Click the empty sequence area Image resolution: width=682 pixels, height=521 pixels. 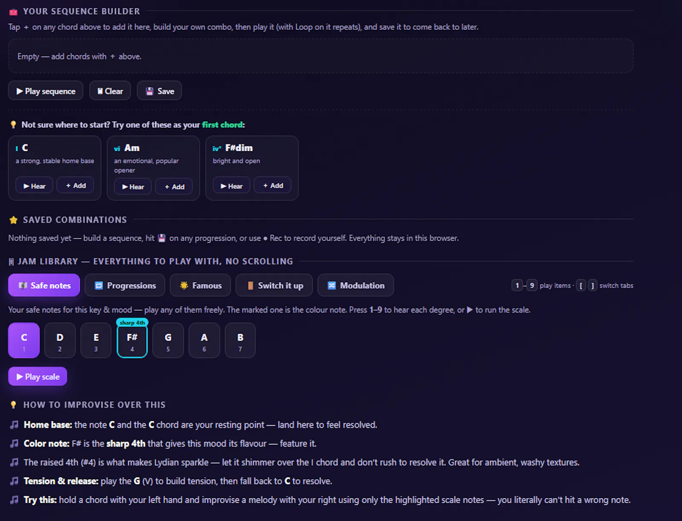point(321,56)
